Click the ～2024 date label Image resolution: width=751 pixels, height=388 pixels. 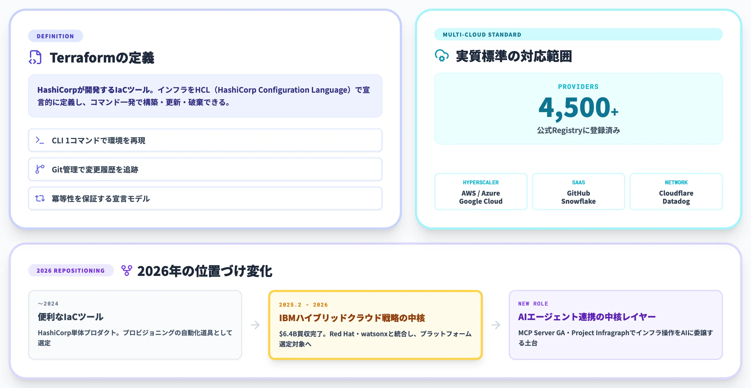tap(48, 303)
